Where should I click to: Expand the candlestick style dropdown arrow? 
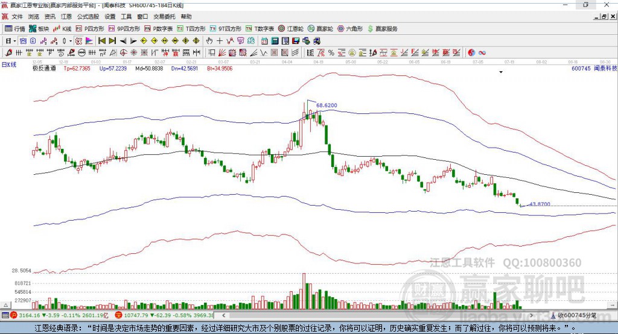click(71, 41)
